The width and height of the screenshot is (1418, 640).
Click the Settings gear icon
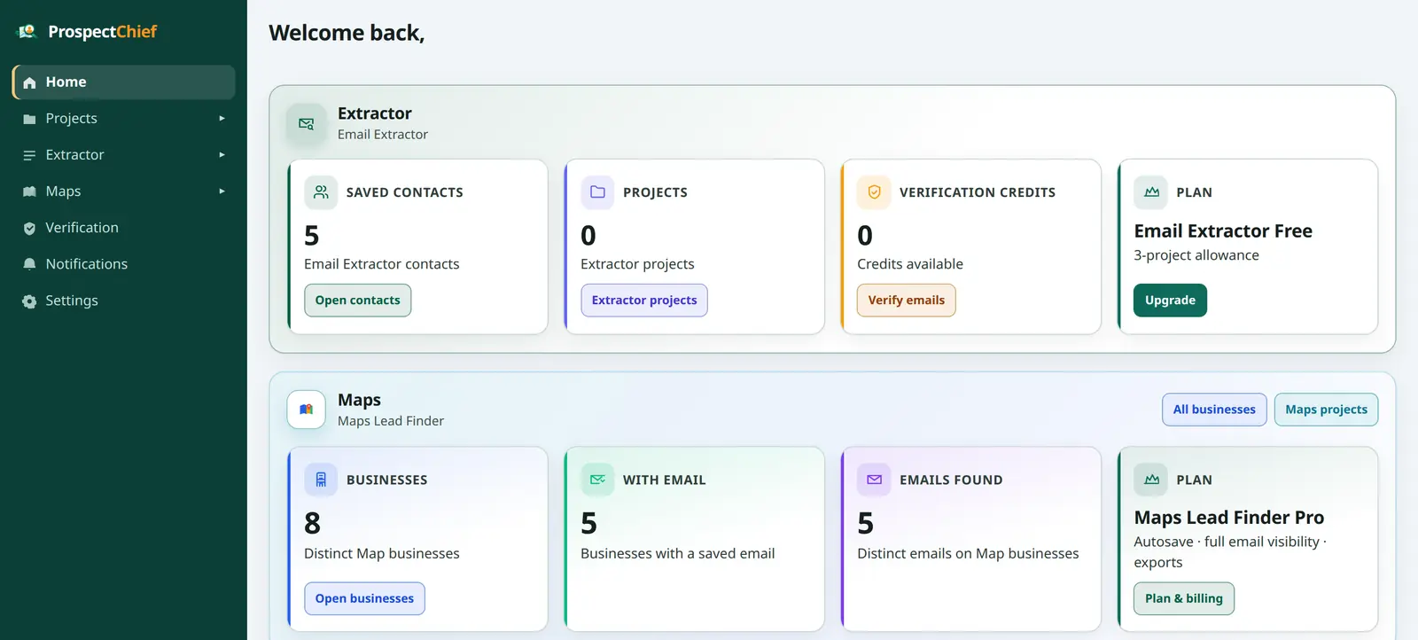coord(29,301)
